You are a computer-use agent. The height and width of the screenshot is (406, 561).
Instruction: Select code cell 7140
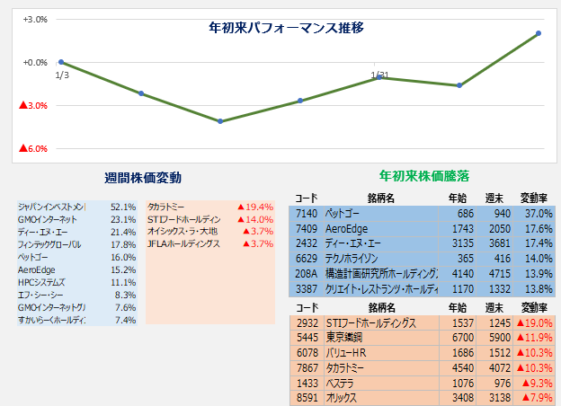(x=307, y=214)
